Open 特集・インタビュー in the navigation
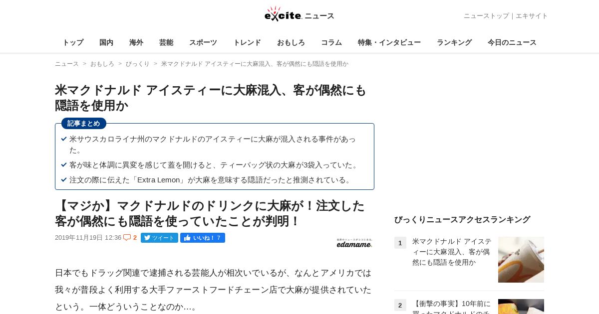Viewport: 599px width, 314px height. (x=389, y=42)
